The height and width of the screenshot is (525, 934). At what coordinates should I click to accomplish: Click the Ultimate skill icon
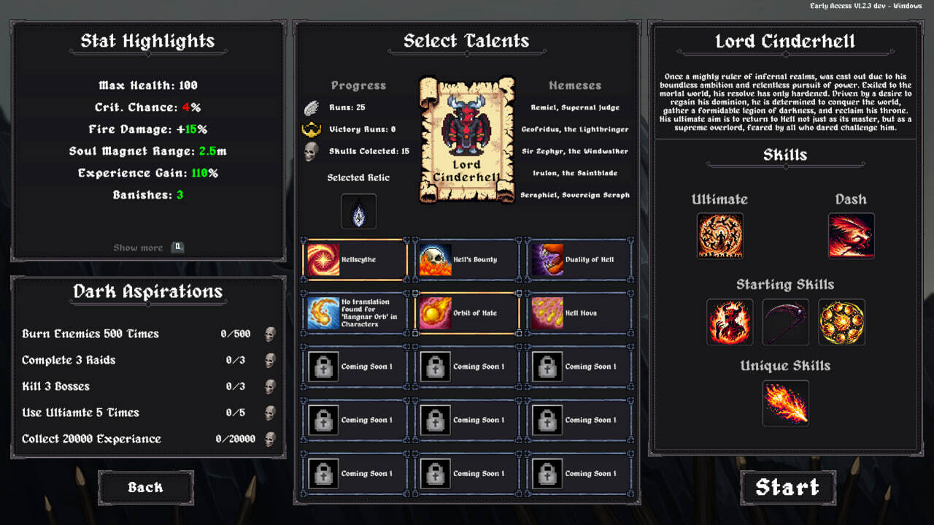coord(720,236)
